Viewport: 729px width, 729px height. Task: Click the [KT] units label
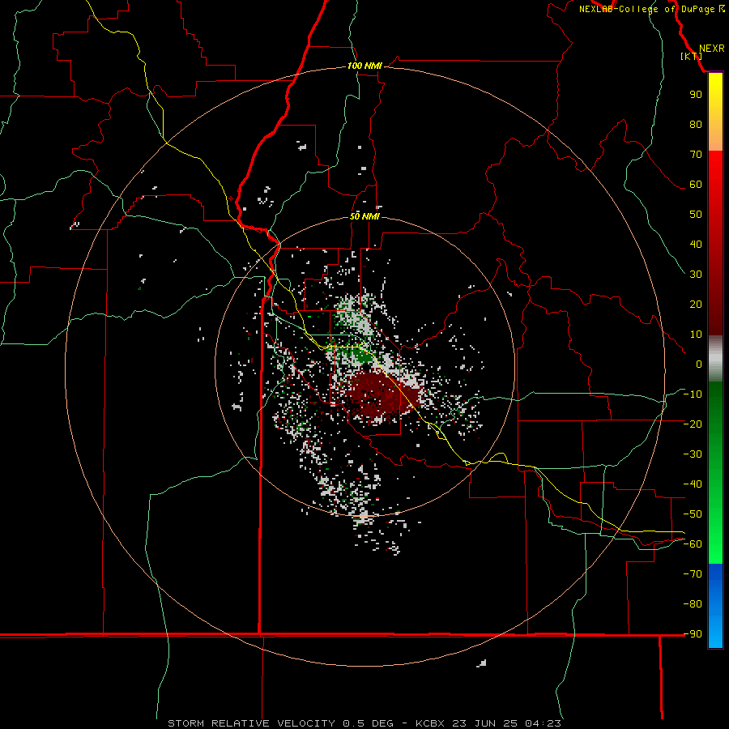coord(691,56)
